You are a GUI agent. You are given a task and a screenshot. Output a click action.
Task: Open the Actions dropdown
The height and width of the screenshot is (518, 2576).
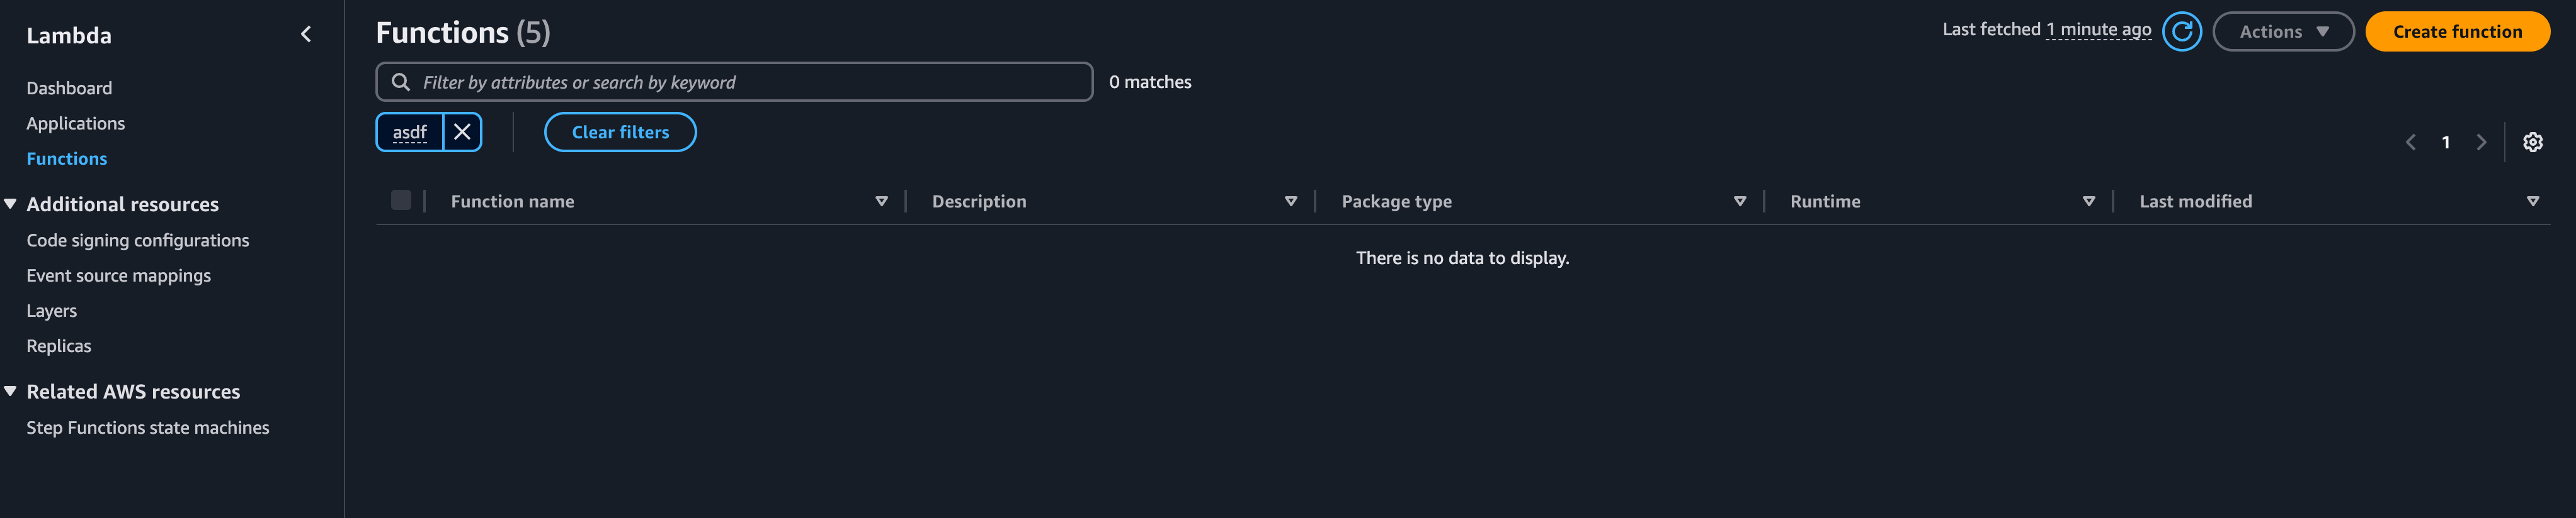(x=2283, y=32)
